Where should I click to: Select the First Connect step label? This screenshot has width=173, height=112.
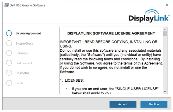24,63
